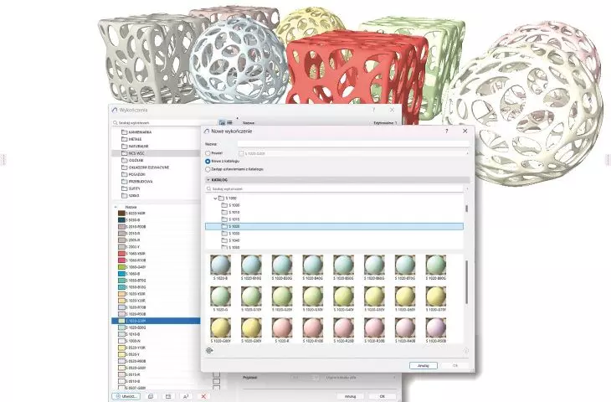Select the highlighted S 1020-G30Y list row
Screen dimensions: 611x402
coord(156,321)
